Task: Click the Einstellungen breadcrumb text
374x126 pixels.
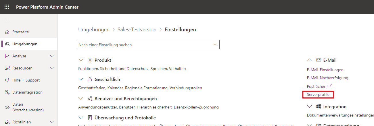Action: click(180, 30)
